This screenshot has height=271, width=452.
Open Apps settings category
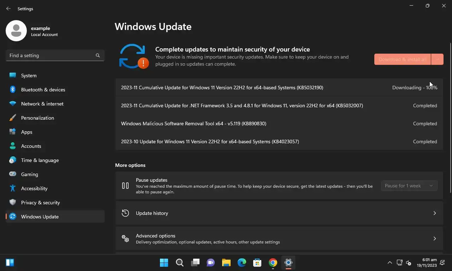(55, 132)
